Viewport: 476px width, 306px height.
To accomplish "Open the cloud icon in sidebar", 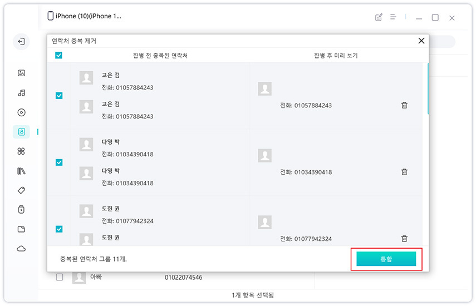I will coord(21,249).
